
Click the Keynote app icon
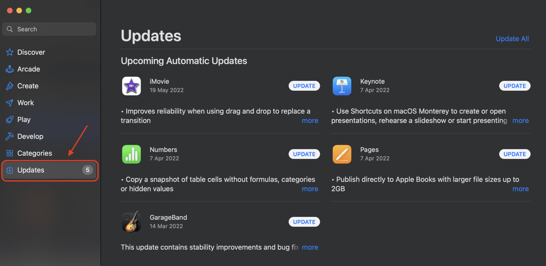tap(342, 86)
